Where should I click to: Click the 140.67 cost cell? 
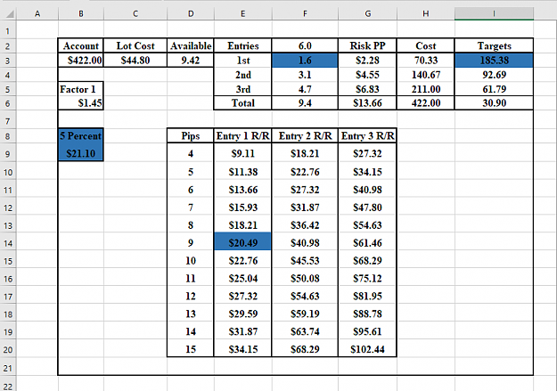426,75
